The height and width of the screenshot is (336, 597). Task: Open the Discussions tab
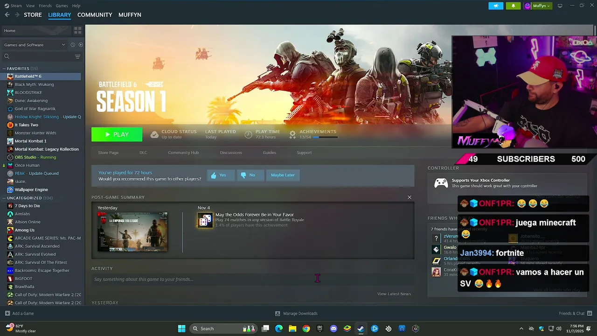(x=231, y=153)
